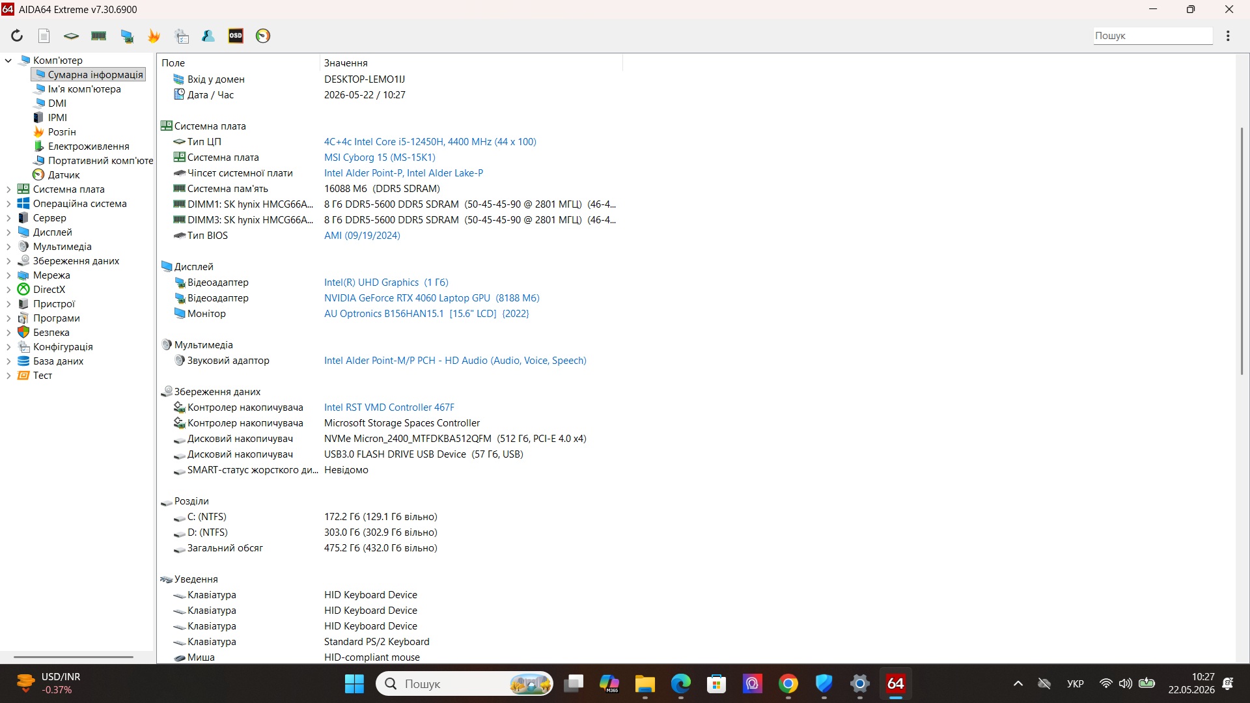Screen dimensions: 1250x703
Task: Switch the УКР keyboard language indicator
Action: pyautogui.click(x=1076, y=684)
